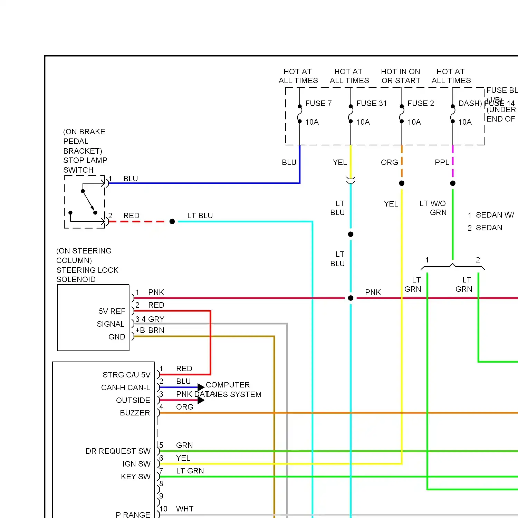Click the PPL wire label

pos(442,162)
